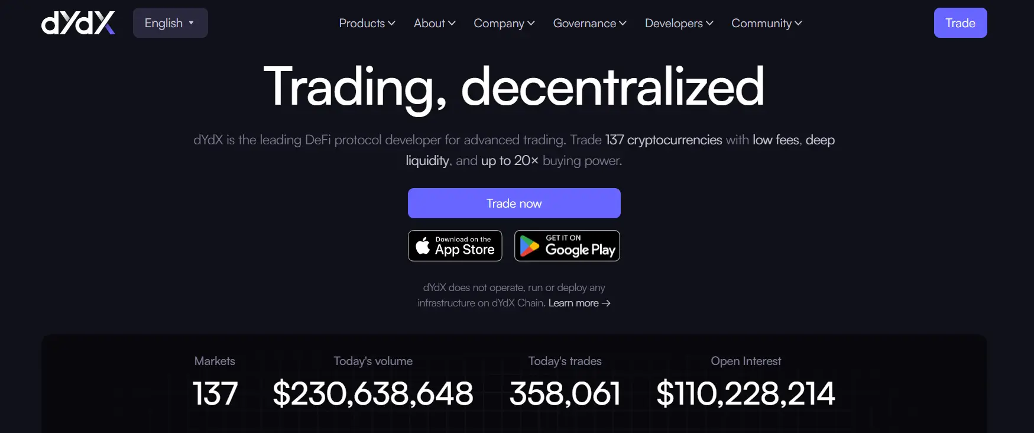Expand the Developers navigation menu

[679, 23]
